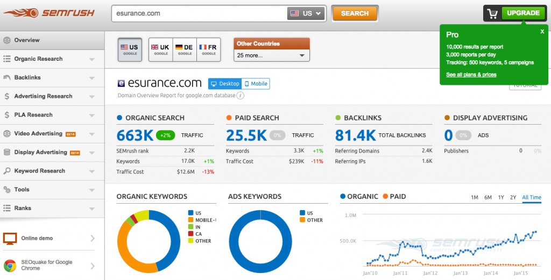Screen dimensions: 551x280
Task: Switch to Desktop view
Action: pyautogui.click(x=225, y=84)
